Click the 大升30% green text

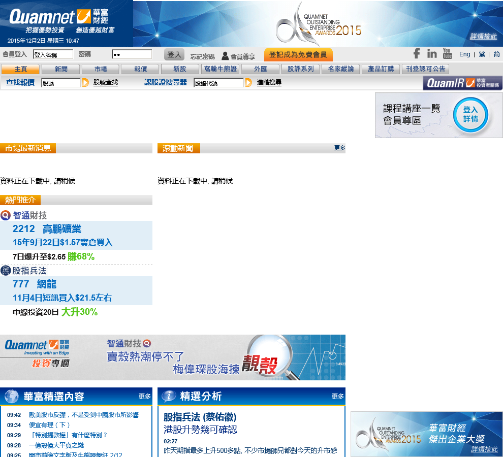79,312
